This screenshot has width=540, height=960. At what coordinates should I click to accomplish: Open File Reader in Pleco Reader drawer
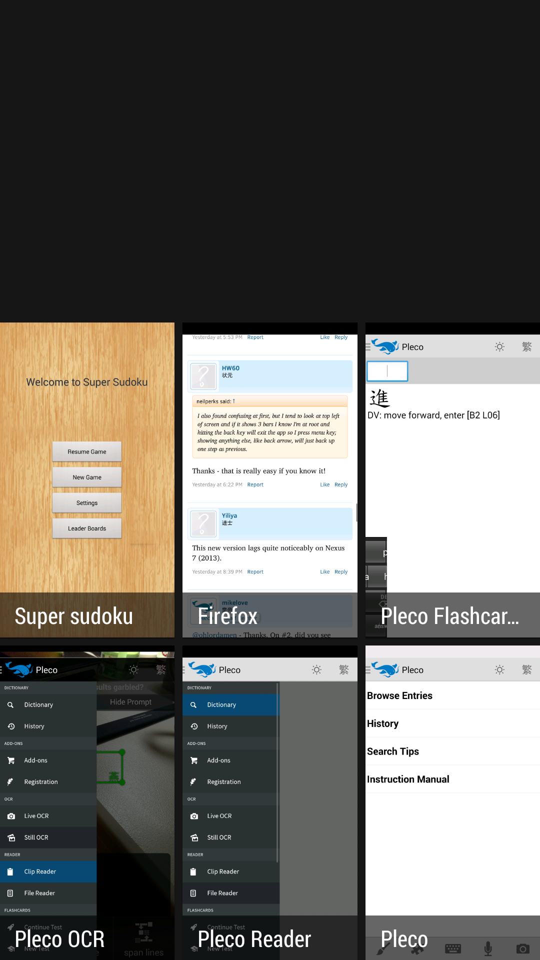coord(231,893)
